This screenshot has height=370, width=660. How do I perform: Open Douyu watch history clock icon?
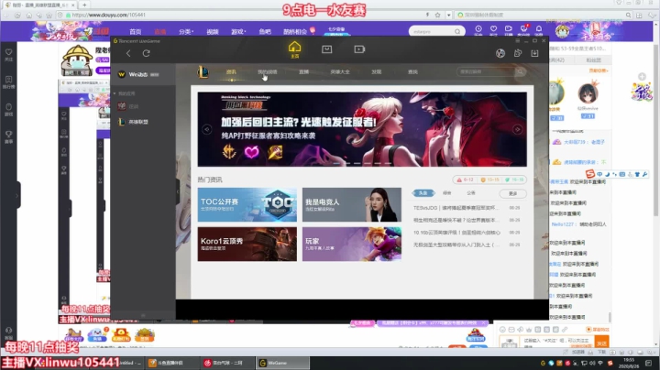coord(478,29)
